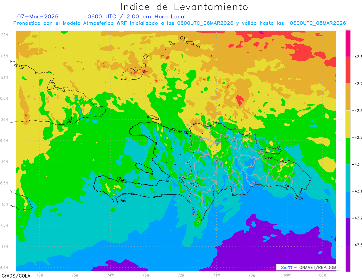Click the '70W' longitude label
This screenshot has height=279, width=362.
252,275
